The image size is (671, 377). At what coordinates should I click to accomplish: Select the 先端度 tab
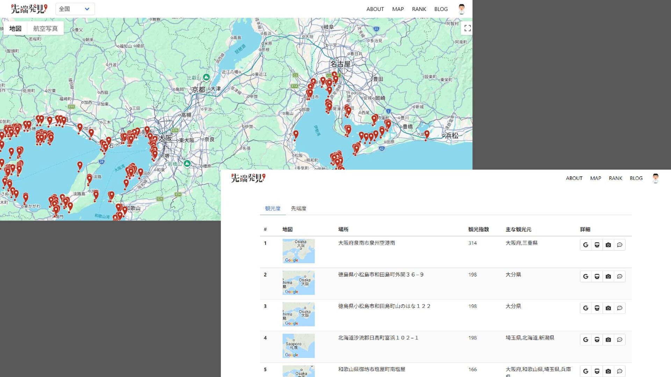pos(298,208)
